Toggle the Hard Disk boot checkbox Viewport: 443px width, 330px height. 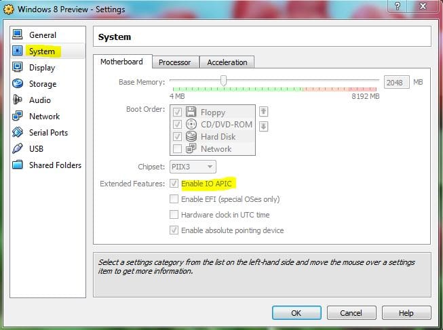point(177,137)
